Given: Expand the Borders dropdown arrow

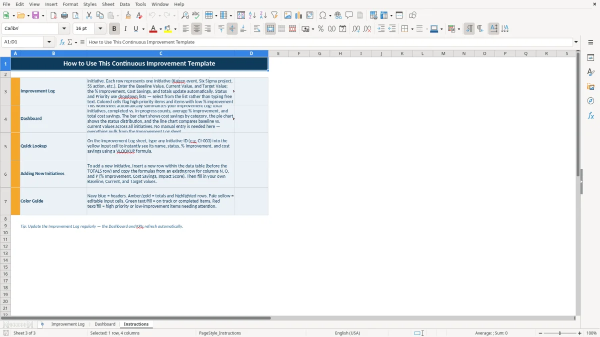Looking at the screenshot, I should (411, 29).
